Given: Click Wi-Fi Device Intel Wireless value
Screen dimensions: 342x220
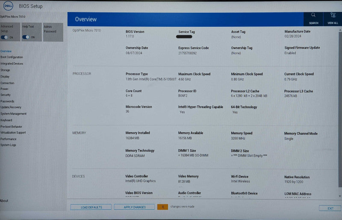Looking at the screenshot, I should click(x=240, y=181).
